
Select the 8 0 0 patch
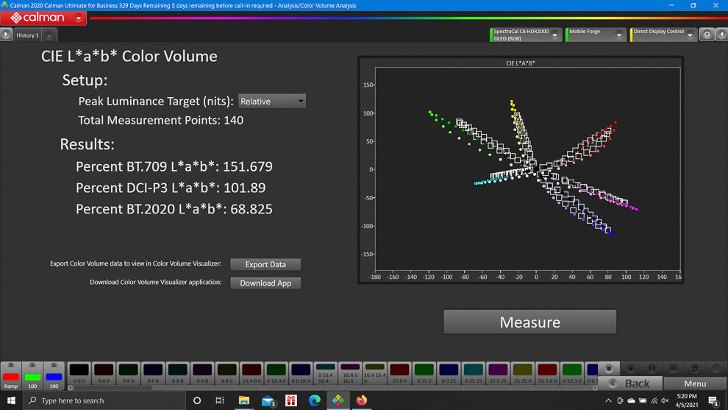[x=104, y=373]
